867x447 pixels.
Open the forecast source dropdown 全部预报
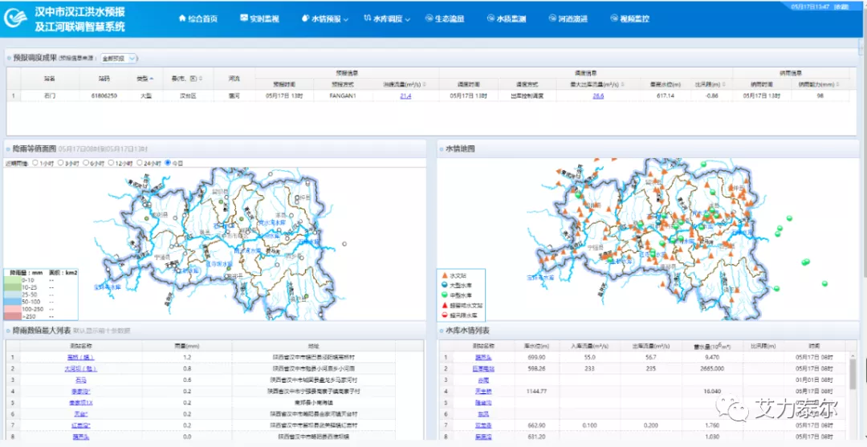pyautogui.click(x=120, y=59)
